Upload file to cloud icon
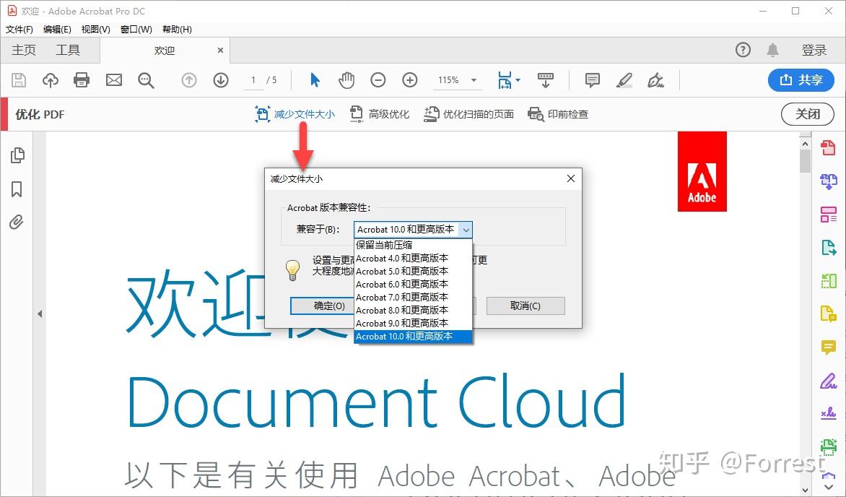 (x=51, y=80)
